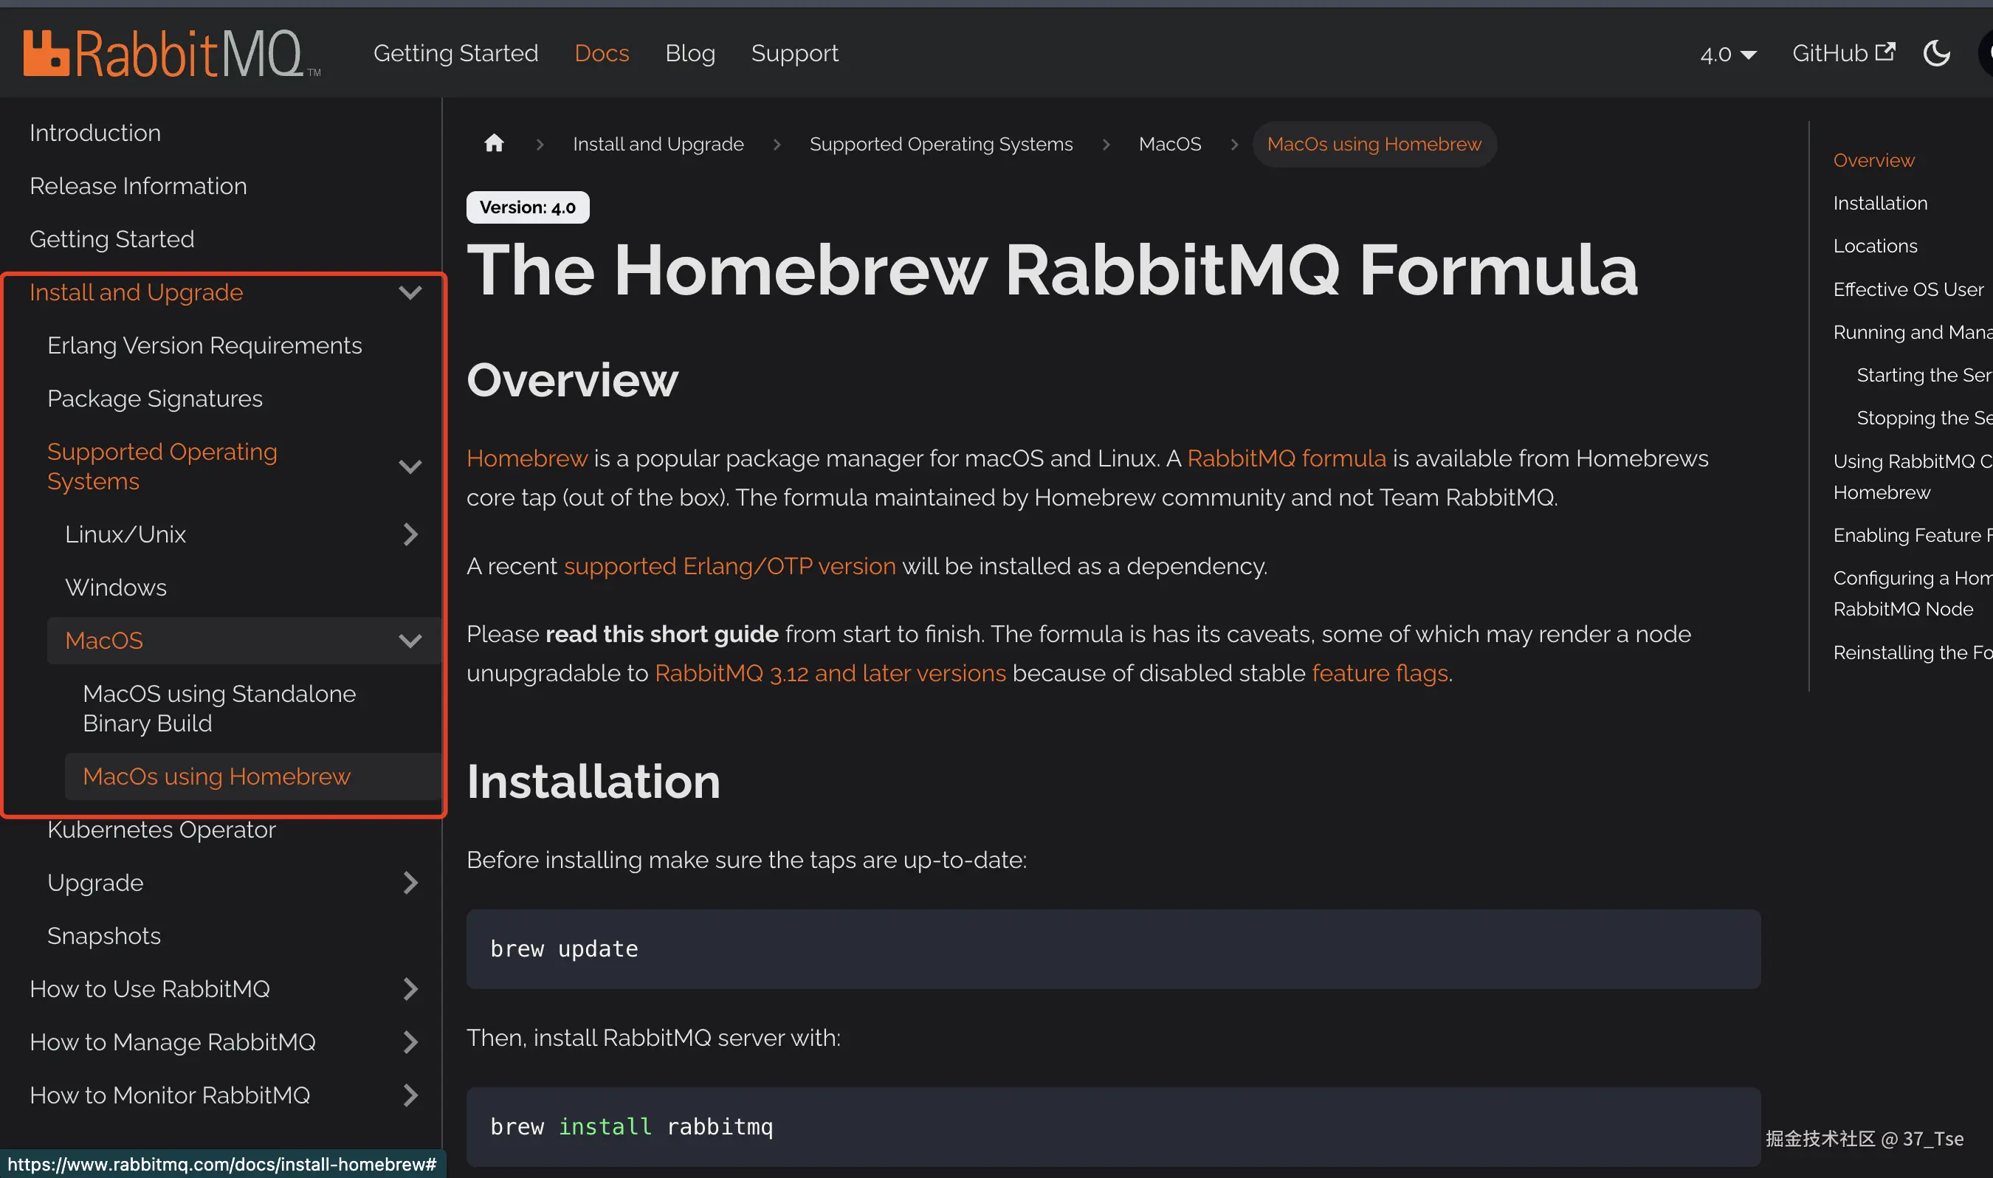Jump to Locations in table of contents
The image size is (1993, 1178).
[x=1874, y=246]
